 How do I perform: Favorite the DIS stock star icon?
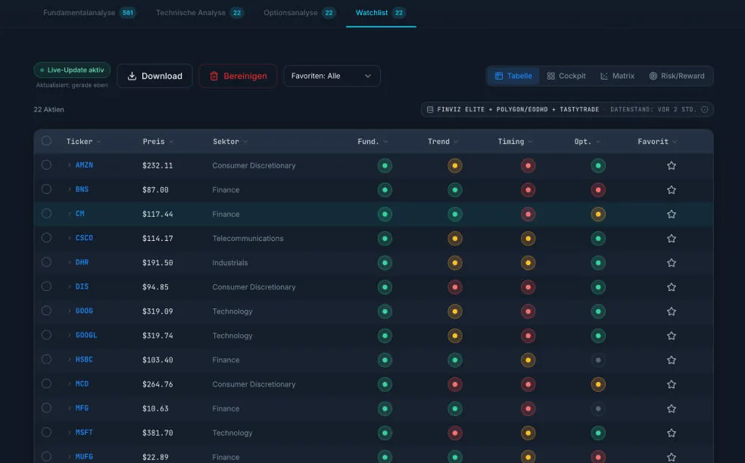pos(671,286)
